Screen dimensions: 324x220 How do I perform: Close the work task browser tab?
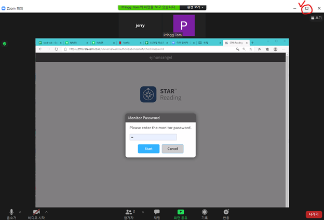(x=61, y=43)
